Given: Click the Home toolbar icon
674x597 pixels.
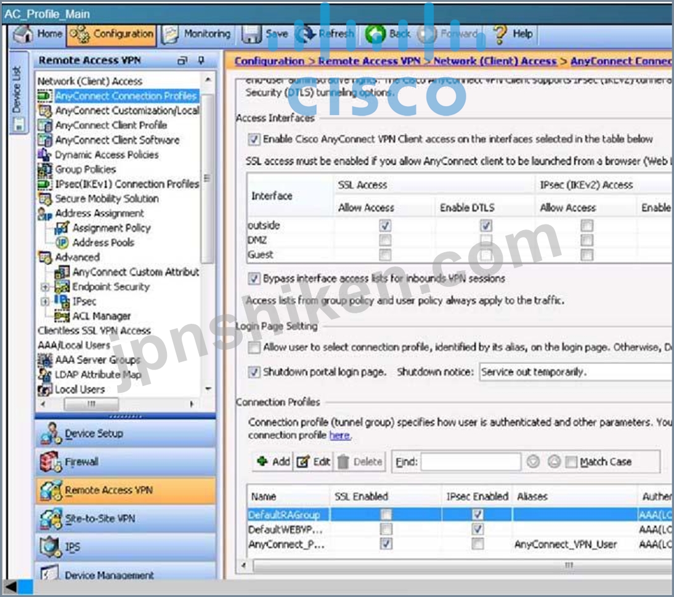Looking at the screenshot, I should pyautogui.click(x=23, y=33).
